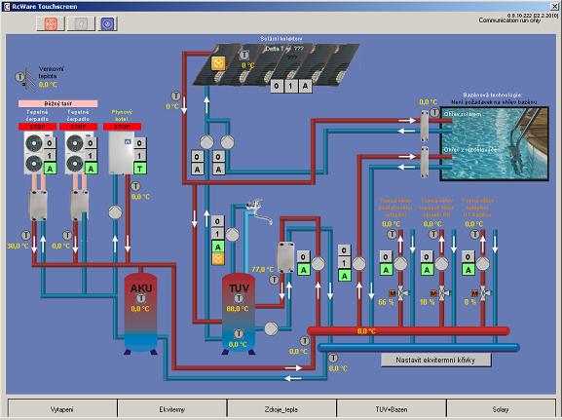This screenshot has height=420, width=562.
Task: Open the yellow schedule icon on solar collectors
Action: 218,64
